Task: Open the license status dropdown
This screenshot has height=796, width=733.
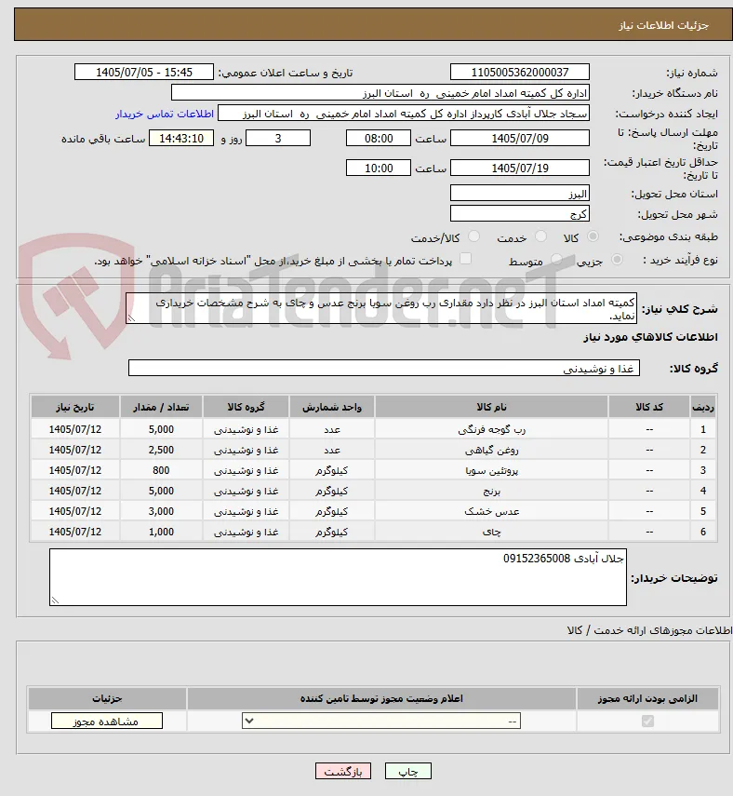Action: (381, 721)
